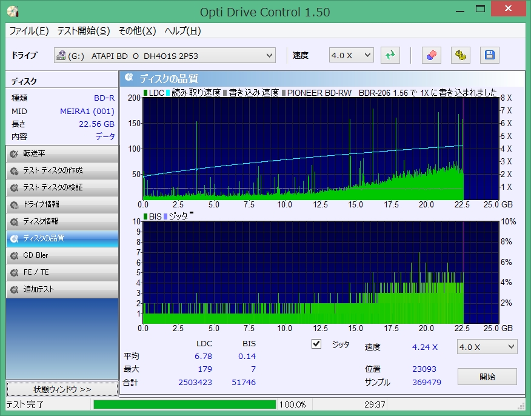Select the ディスクの品質 sidebar tab

62,238
